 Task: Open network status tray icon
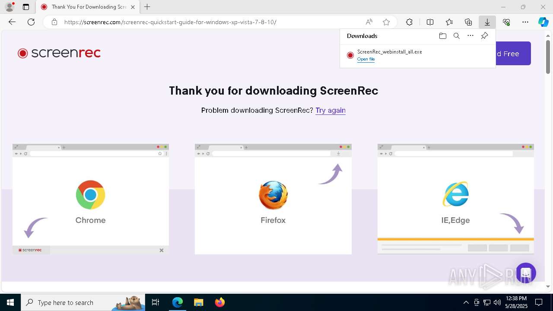coord(487,302)
